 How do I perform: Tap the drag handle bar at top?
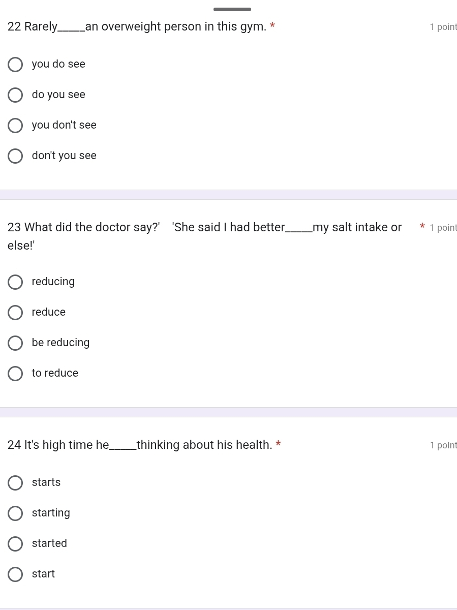[232, 9]
